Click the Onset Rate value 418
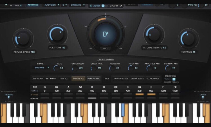211x127 pixels. (x=99, y=68)
